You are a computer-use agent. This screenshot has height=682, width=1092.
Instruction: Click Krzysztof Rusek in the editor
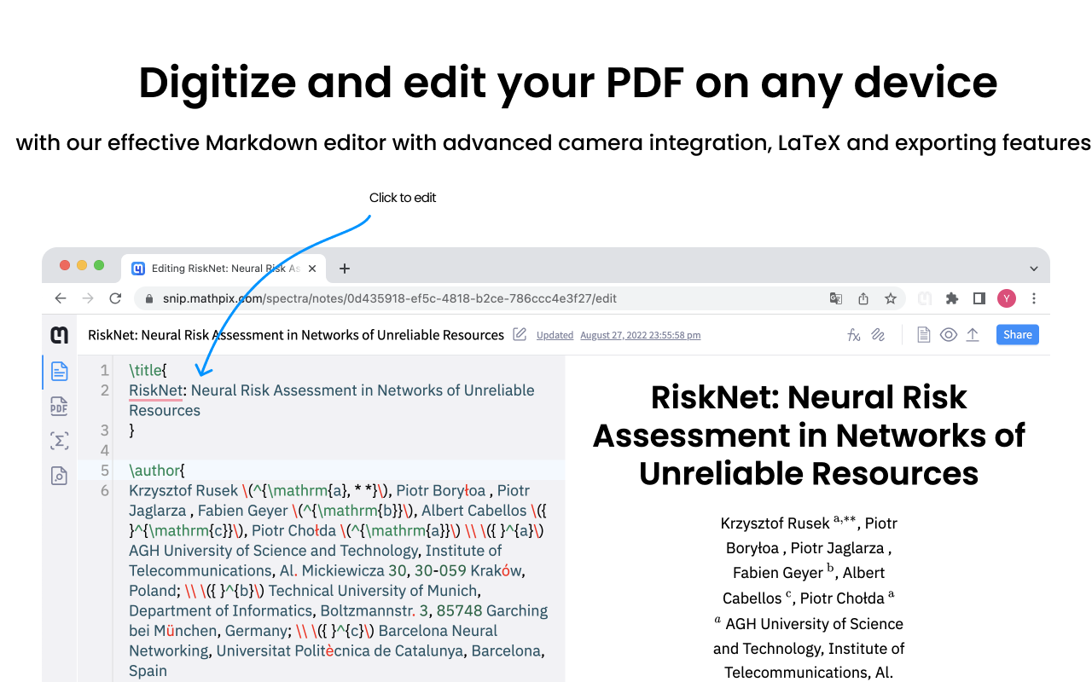183,490
